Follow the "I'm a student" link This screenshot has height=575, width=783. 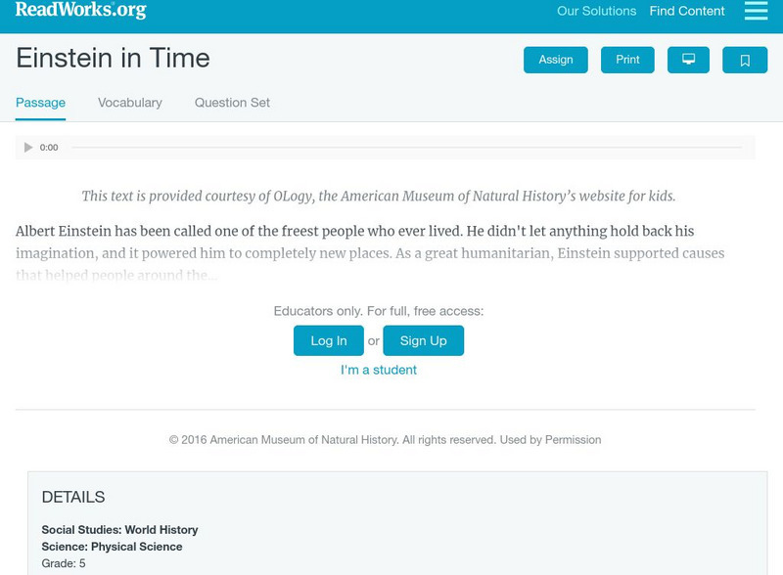[x=379, y=370]
